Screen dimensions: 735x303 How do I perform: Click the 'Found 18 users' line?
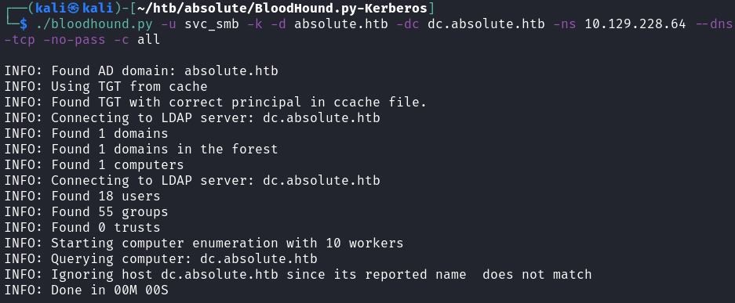[x=82, y=196]
